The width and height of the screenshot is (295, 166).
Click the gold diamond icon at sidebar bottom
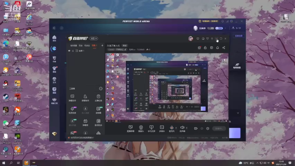(x=54, y=134)
